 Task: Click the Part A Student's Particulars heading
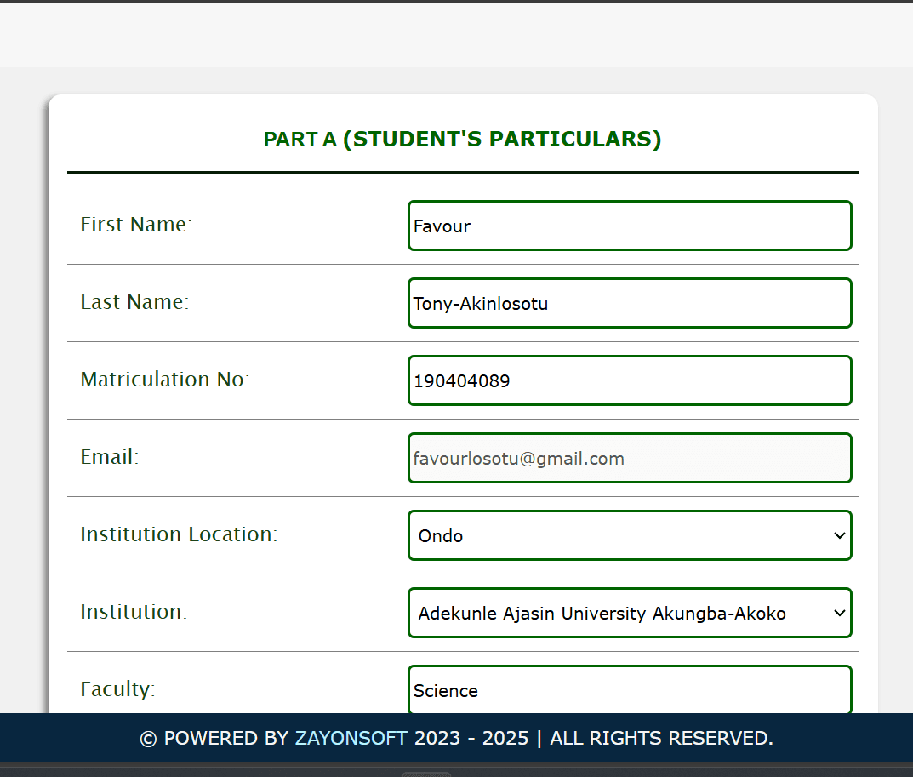(462, 139)
